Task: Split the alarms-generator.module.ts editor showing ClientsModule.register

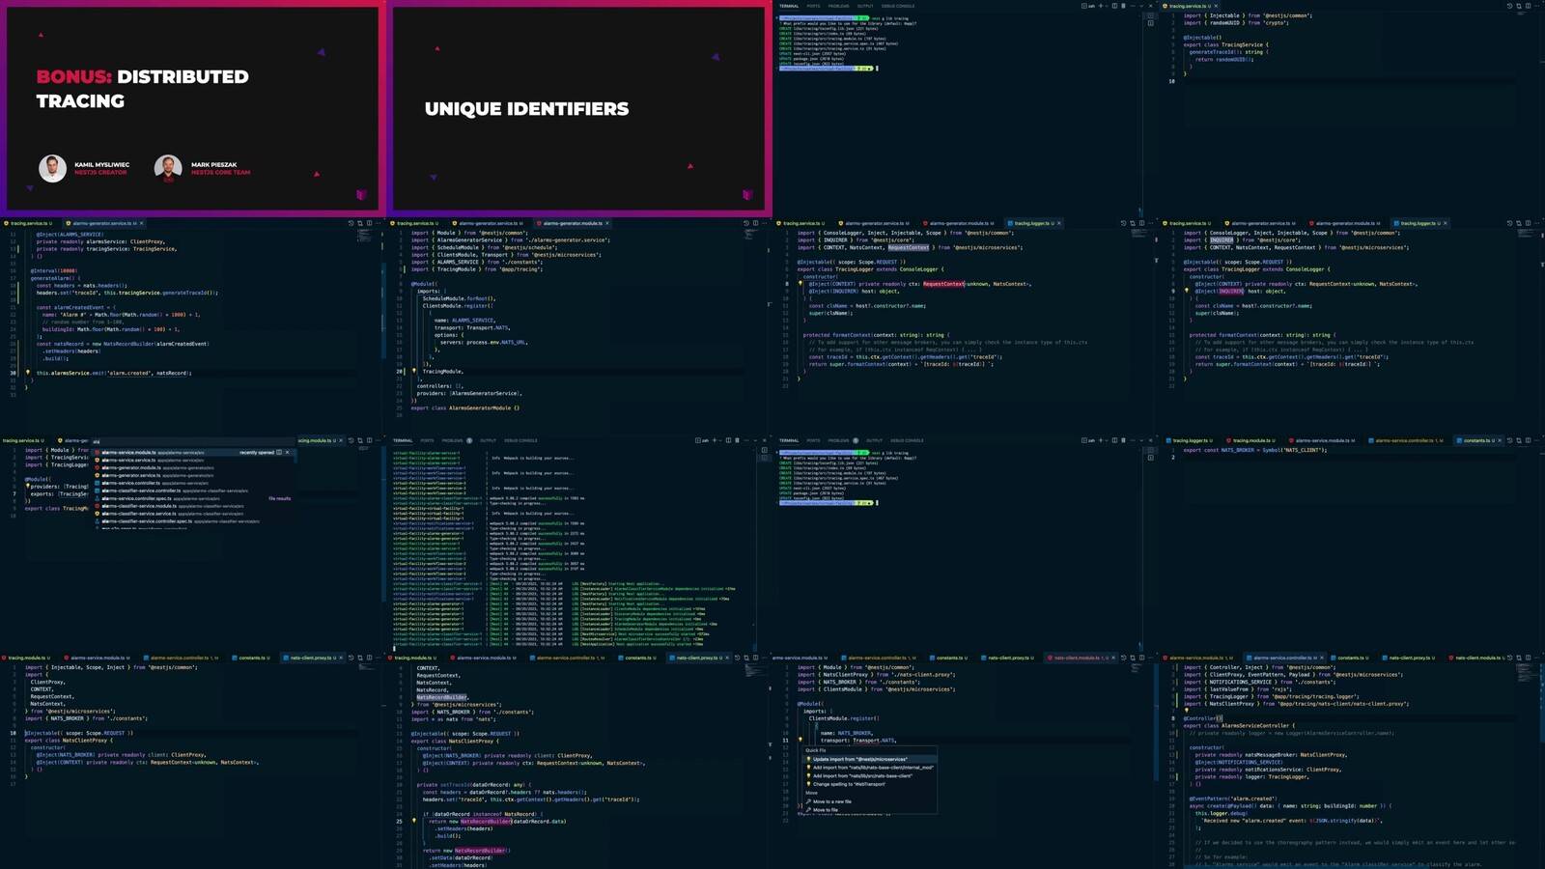Action: (x=755, y=223)
